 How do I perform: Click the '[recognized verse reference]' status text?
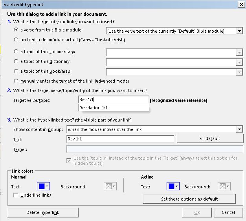pyautogui.click(x=178, y=100)
